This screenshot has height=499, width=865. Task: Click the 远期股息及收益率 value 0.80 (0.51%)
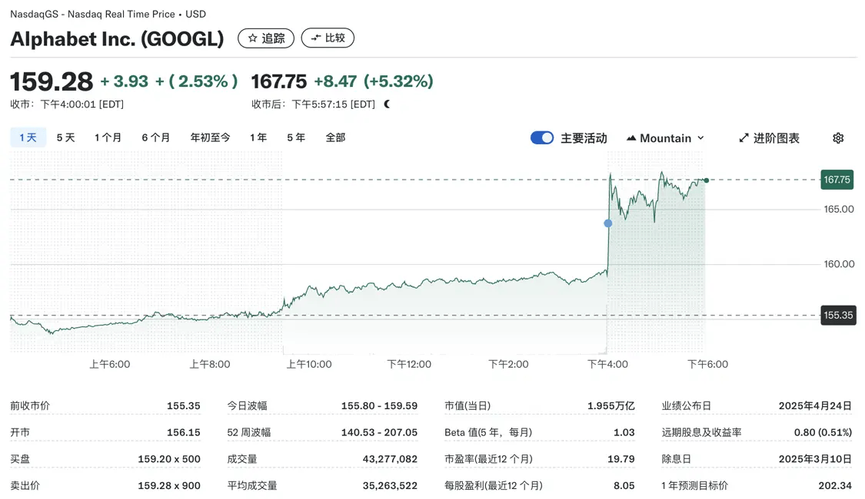pyautogui.click(x=823, y=432)
